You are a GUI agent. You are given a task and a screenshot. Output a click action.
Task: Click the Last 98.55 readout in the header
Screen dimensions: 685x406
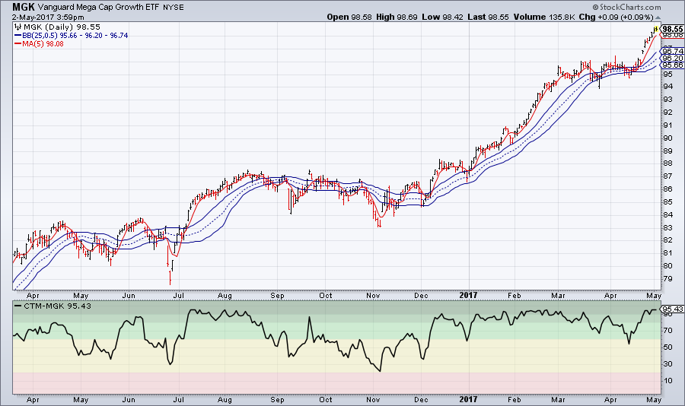click(x=488, y=17)
